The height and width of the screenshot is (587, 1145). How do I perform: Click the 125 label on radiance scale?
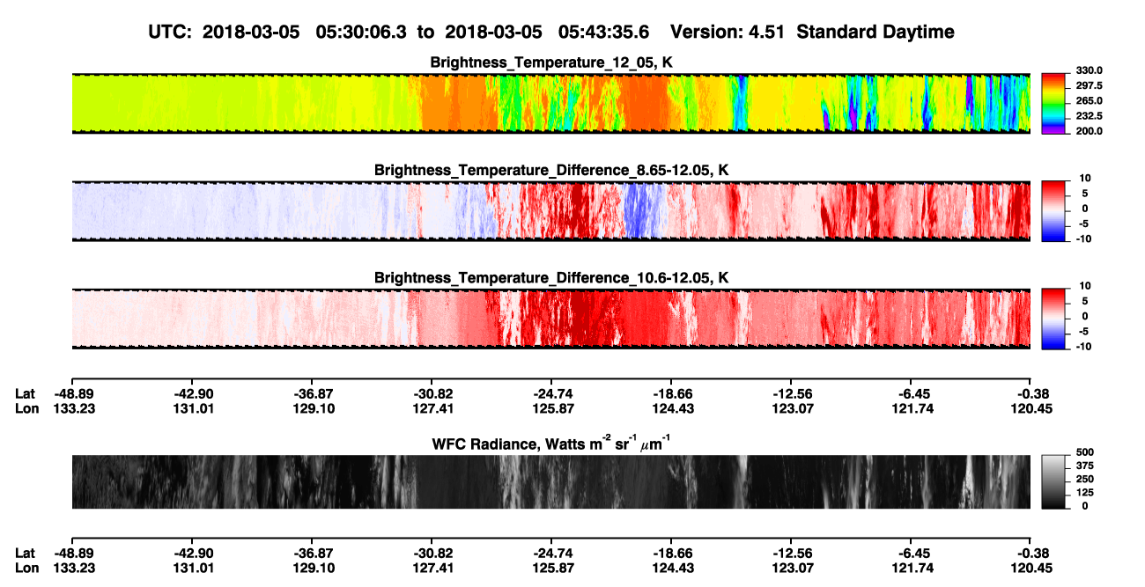(x=1082, y=494)
